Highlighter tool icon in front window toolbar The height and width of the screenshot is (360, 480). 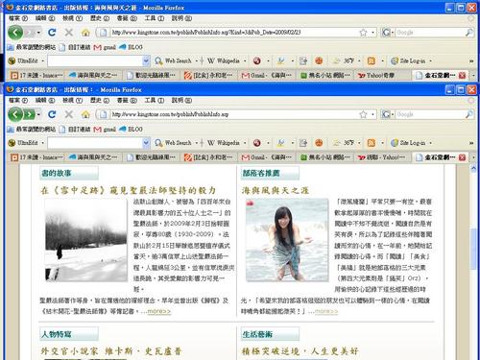281,143
